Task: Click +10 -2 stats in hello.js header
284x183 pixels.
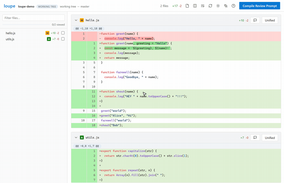Action: click(244, 20)
